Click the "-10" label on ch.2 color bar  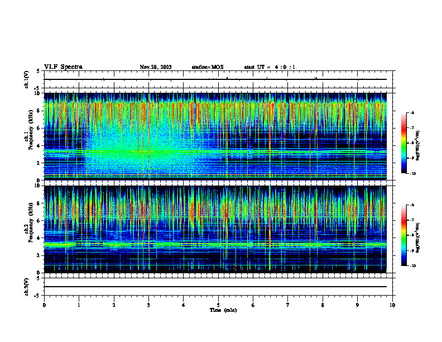click(412, 266)
